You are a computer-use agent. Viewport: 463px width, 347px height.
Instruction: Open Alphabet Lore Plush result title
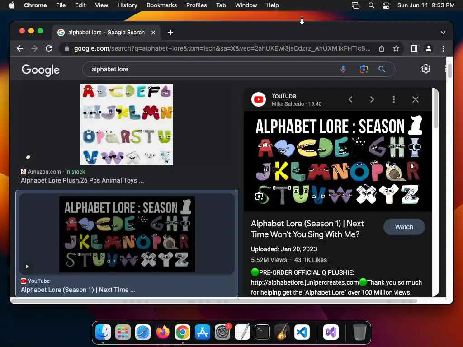(x=82, y=180)
